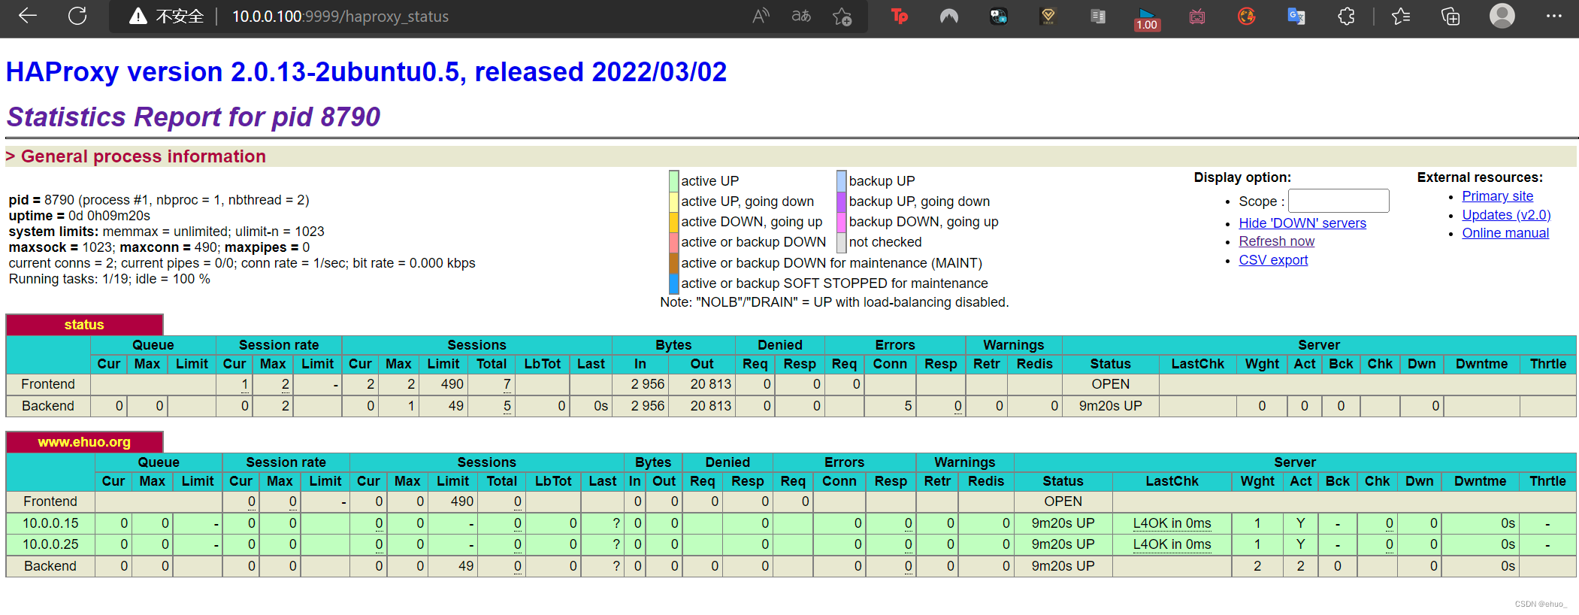
Task: Open the gold diamond extension icon
Action: click(1048, 16)
